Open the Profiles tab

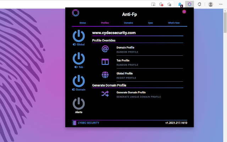[x=105, y=23]
